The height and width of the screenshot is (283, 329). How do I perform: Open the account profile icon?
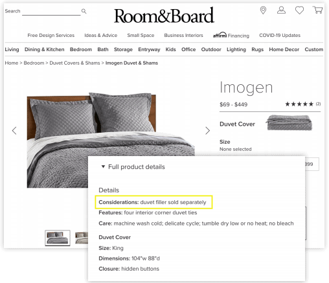coord(281,10)
